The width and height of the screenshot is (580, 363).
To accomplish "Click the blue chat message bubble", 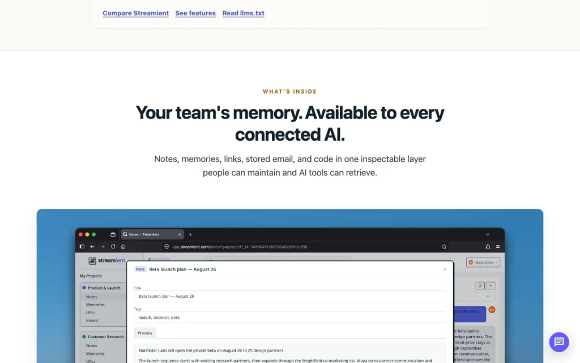I will point(470,314).
